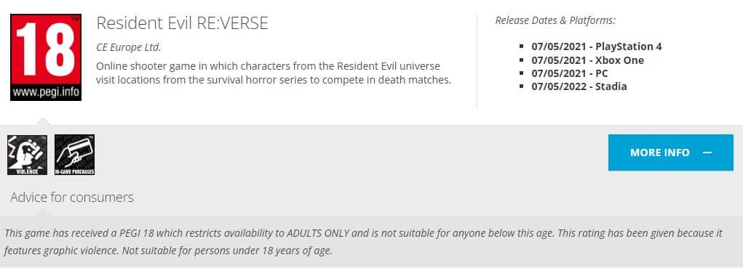The image size is (743, 268).
Task: Click the square bullet beside the PlayStation 4 entry
Action: 522,46
